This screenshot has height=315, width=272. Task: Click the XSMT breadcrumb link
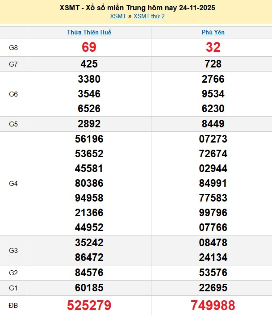(x=118, y=16)
